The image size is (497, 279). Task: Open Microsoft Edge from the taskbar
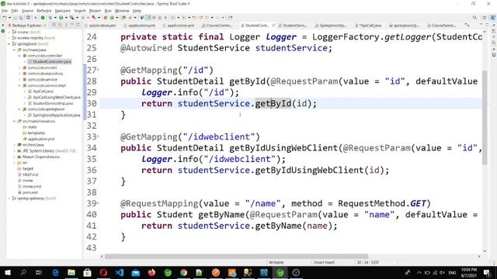[55, 272]
